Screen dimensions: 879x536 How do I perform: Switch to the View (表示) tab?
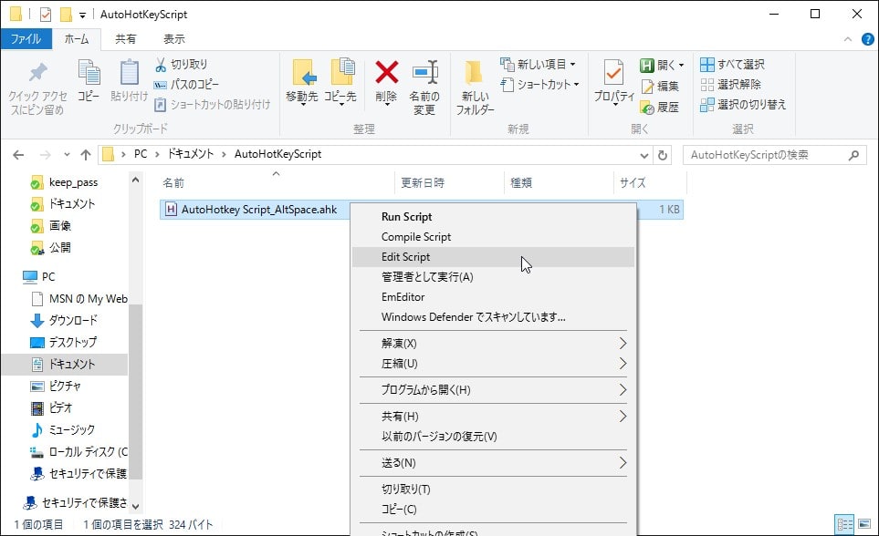coord(173,38)
